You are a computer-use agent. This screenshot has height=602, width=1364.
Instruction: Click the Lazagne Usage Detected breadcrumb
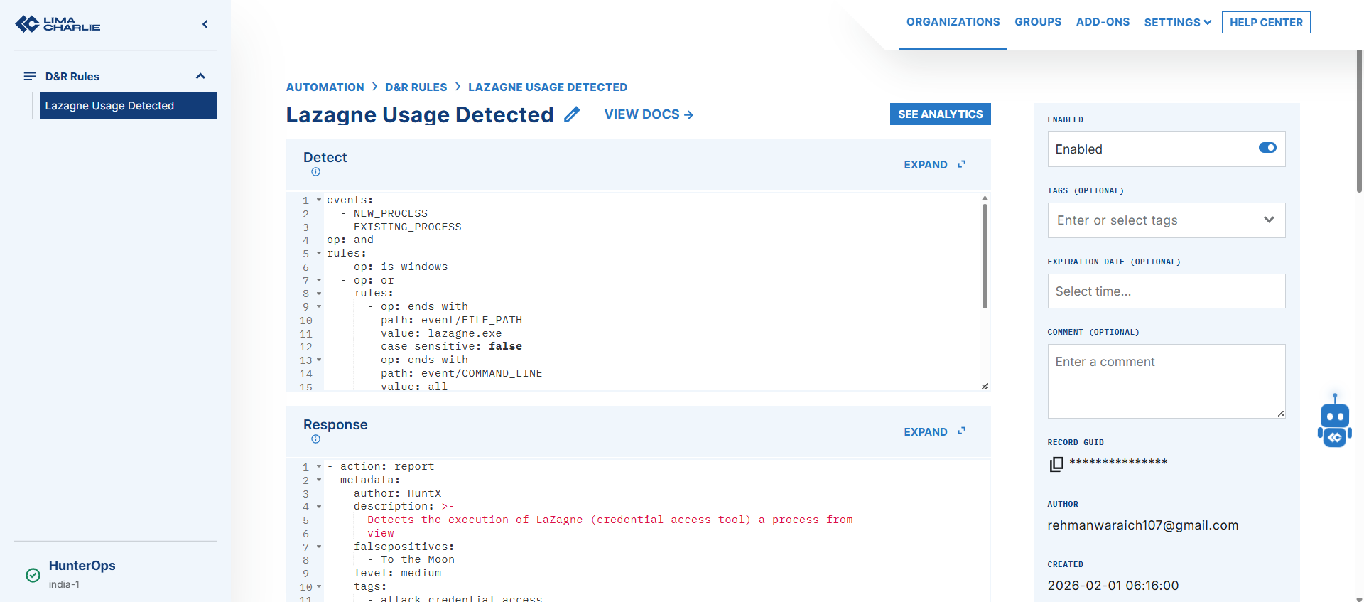point(548,87)
